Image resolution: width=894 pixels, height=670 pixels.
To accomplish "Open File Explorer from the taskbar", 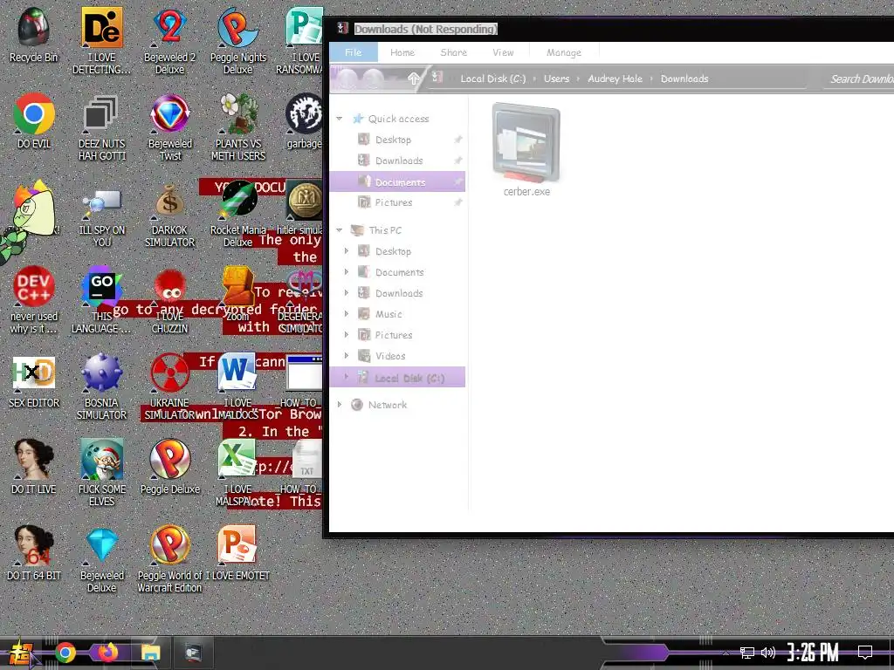I will [x=150, y=653].
